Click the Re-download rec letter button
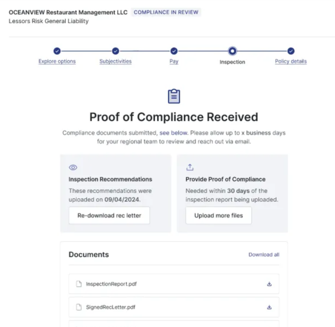 point(109,215)
